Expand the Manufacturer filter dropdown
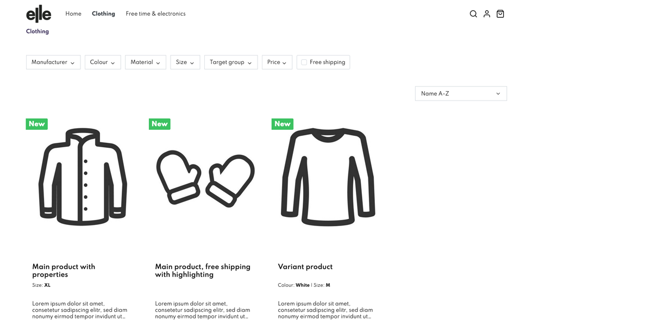Image resolution: width=652 pixels, height=326 pixels. point(53,62)
